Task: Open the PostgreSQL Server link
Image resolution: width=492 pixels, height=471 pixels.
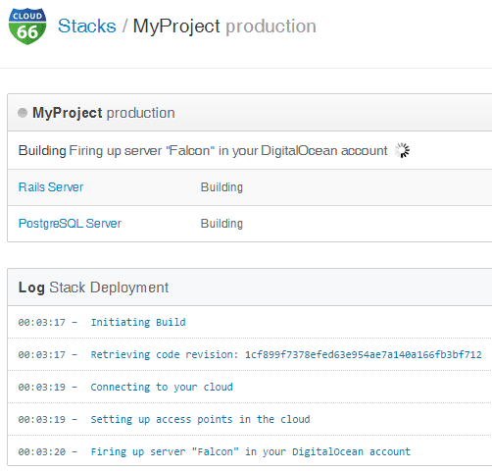Action: (x=70, y=224)
